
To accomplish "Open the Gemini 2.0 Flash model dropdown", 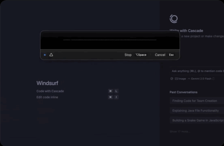I will coord(199,79).
